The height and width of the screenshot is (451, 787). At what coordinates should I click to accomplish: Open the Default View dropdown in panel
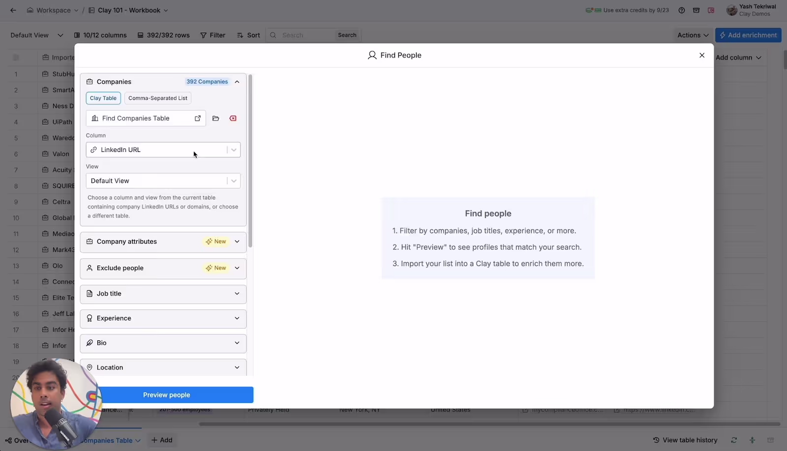163,181
